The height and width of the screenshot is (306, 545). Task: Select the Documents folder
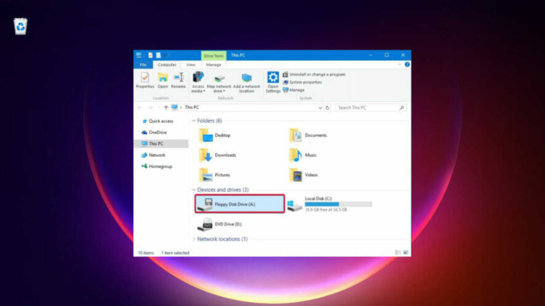308,135
